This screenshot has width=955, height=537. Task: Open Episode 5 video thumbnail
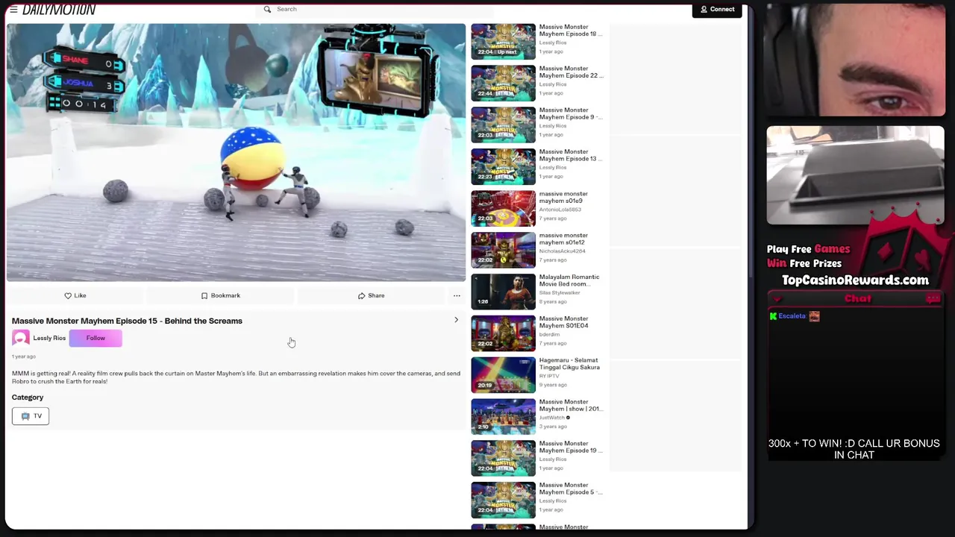point(503,500)
